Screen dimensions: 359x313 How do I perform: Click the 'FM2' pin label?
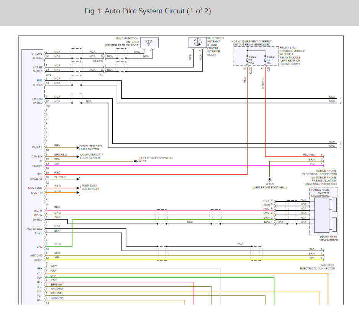point(39,80)
